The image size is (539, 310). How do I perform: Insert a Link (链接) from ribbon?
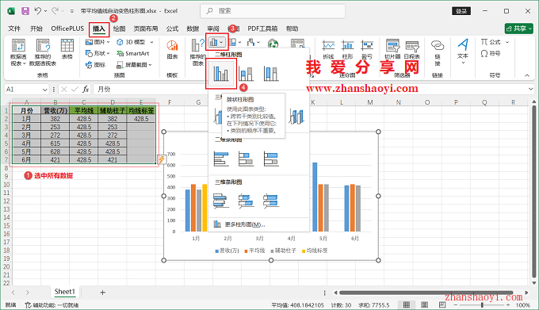tap(438, 52)
